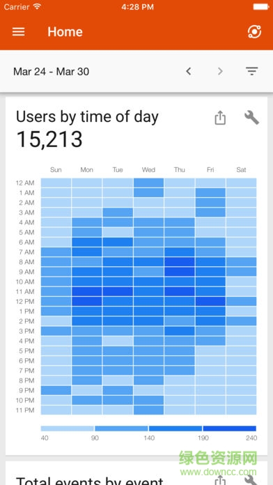Screen dimensions: 273x485
Task: Tap the Friday 12 PM heatmap cell
Action: (210, 301)
